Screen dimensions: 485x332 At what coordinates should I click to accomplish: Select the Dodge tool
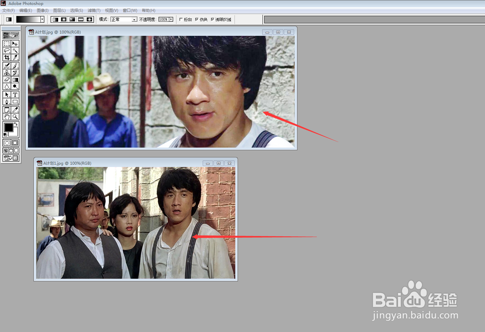click(x=15, y=86)
